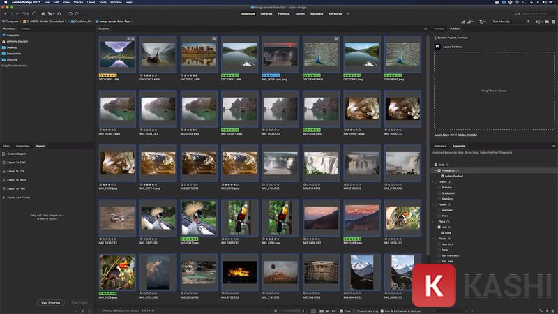Click the open recent file icon

coord(538,22)
